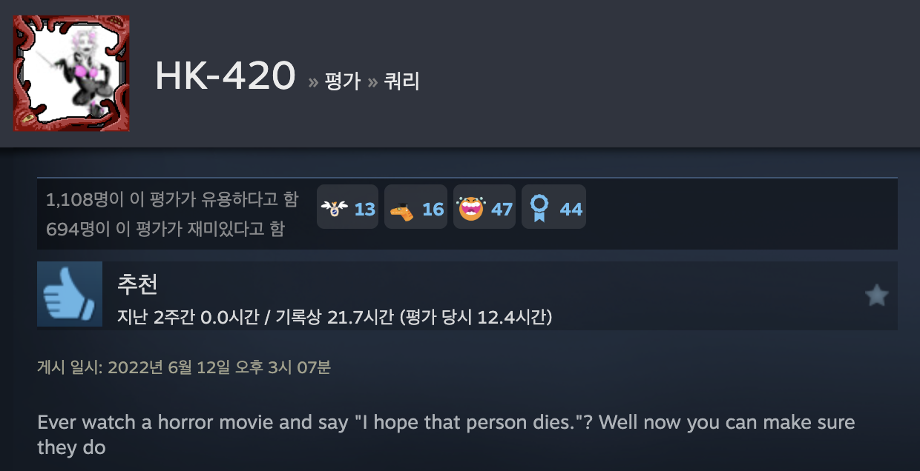Click the award count 13
This screenshot has height=471, width=920.
tap(365, 210)
